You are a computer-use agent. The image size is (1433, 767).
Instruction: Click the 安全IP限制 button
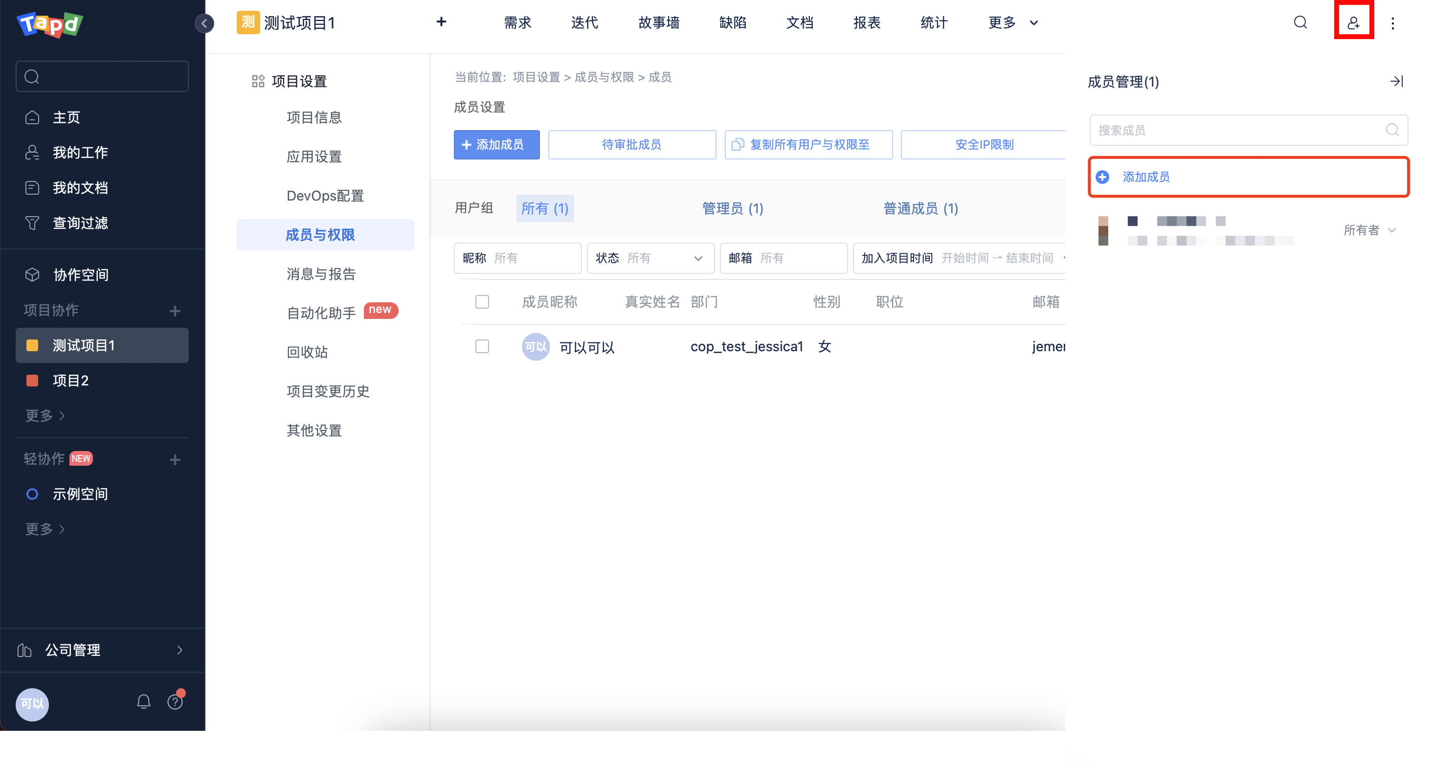pos(984,145)
